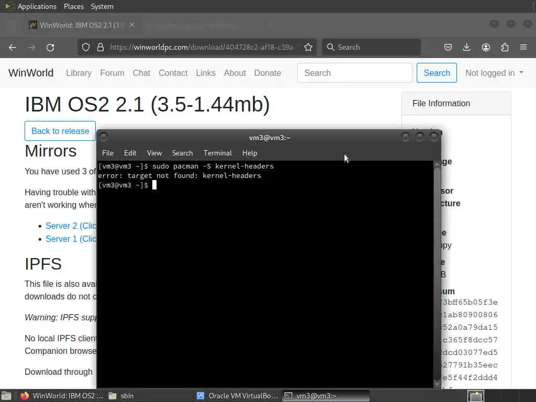
Task: Open the Not logged in dropdown
Action: click(x=494, y=73)
